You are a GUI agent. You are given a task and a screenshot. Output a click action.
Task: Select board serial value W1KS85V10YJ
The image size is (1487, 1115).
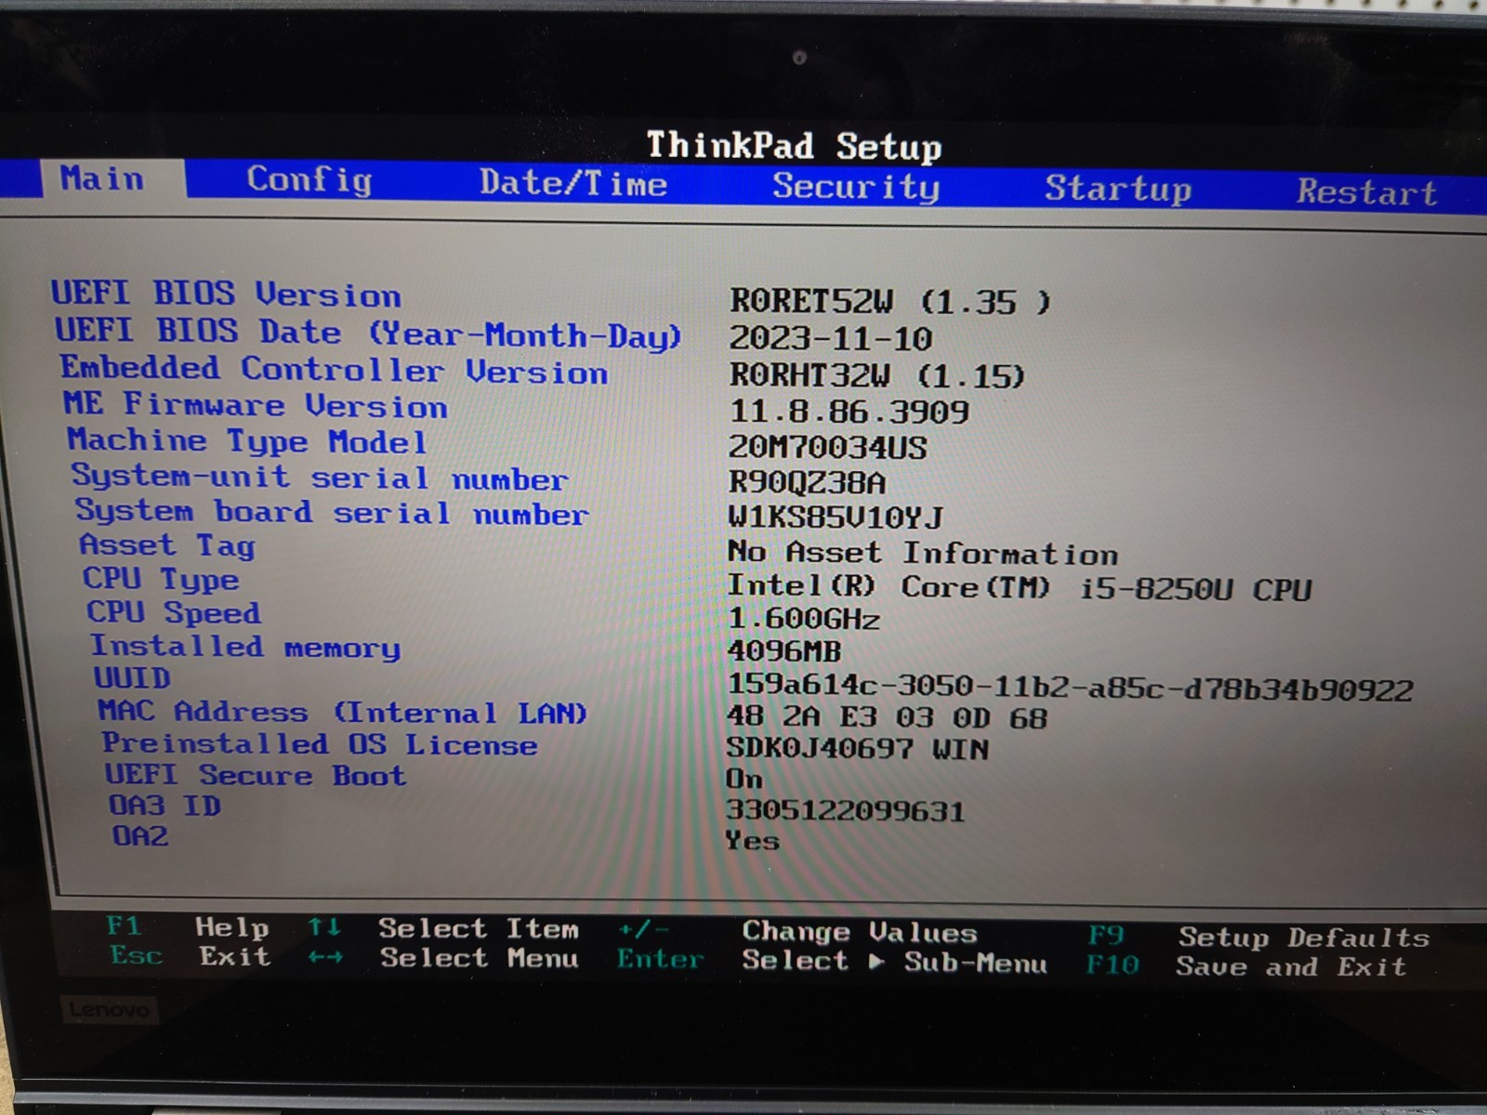point(836,518)
